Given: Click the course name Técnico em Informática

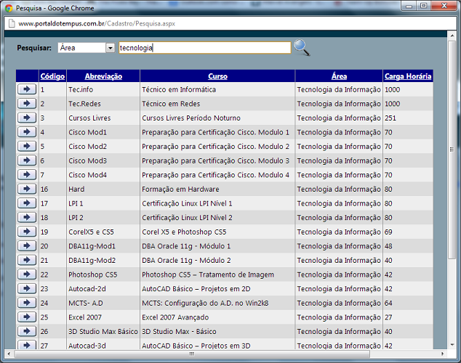Looking at the screenshot, I should [x=179, y=89].
